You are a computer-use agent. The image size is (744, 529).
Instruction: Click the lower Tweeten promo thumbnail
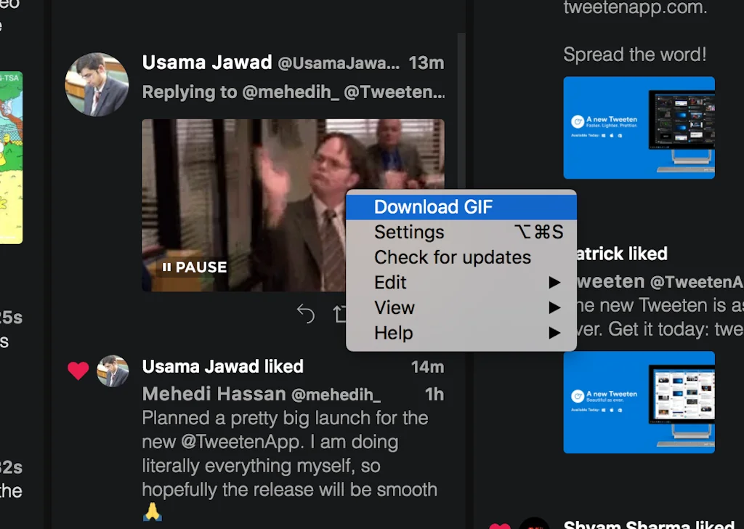click(x=639, y=403)
